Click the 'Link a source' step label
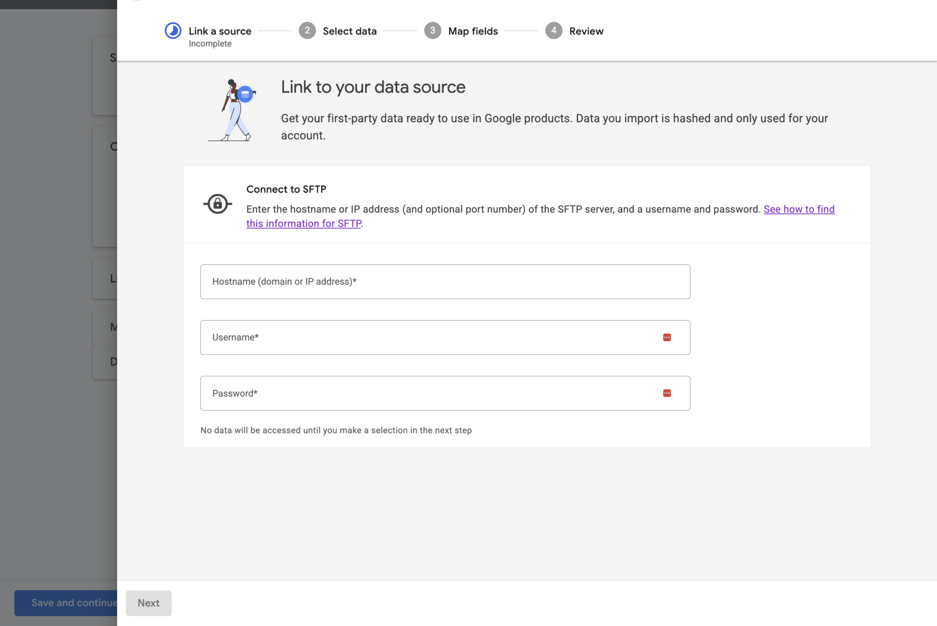 [x=221, y=31]
